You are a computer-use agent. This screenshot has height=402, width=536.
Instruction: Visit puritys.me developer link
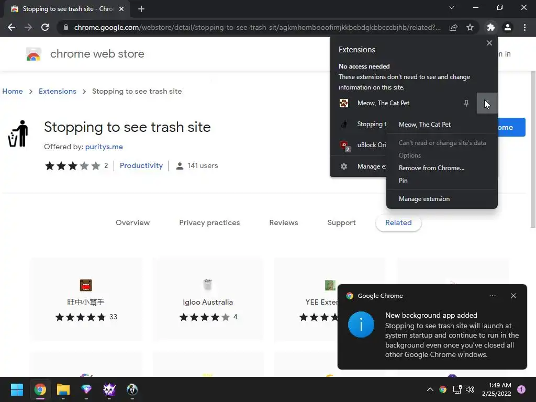[104, 147]
